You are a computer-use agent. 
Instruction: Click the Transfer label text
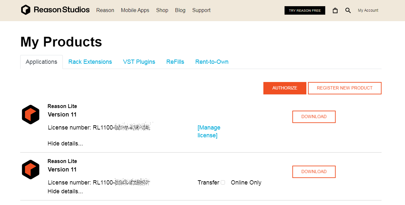208,183
